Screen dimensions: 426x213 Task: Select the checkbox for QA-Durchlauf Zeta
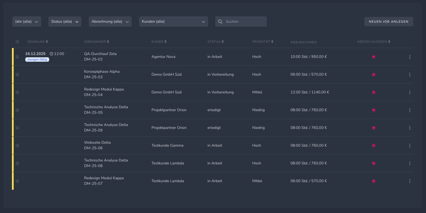pos(17,57)
